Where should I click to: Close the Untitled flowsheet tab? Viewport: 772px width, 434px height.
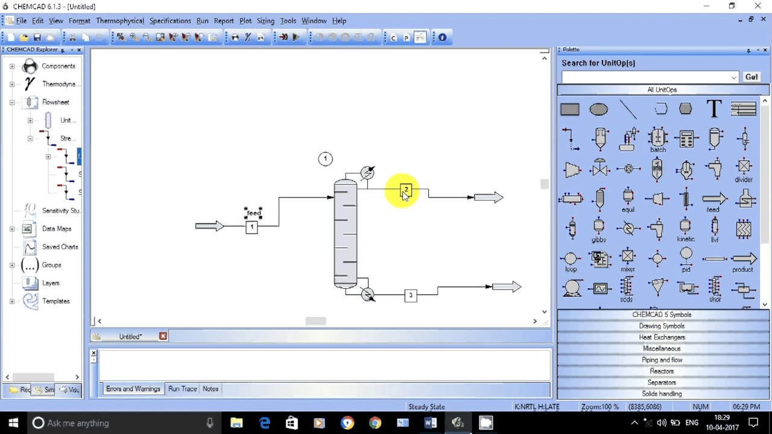163,336
